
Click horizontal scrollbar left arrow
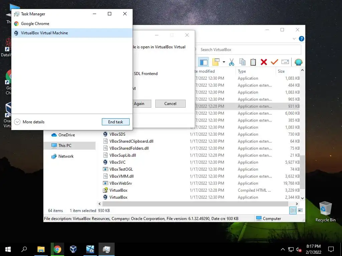(x=100, y=204)
